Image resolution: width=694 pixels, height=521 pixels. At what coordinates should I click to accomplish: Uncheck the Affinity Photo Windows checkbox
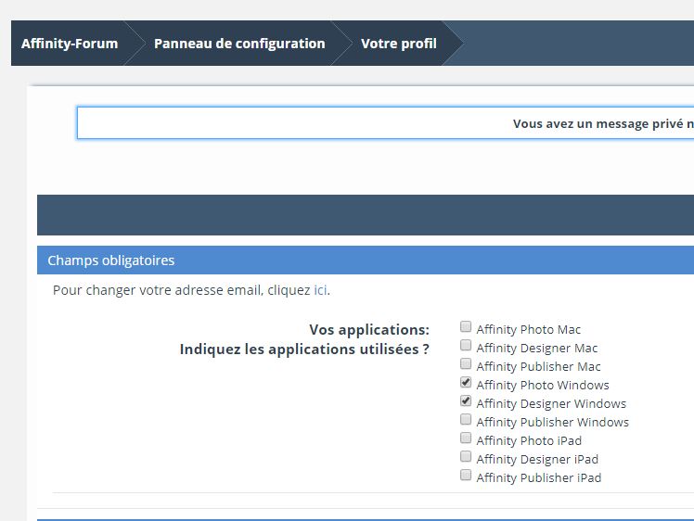point(466,382)
